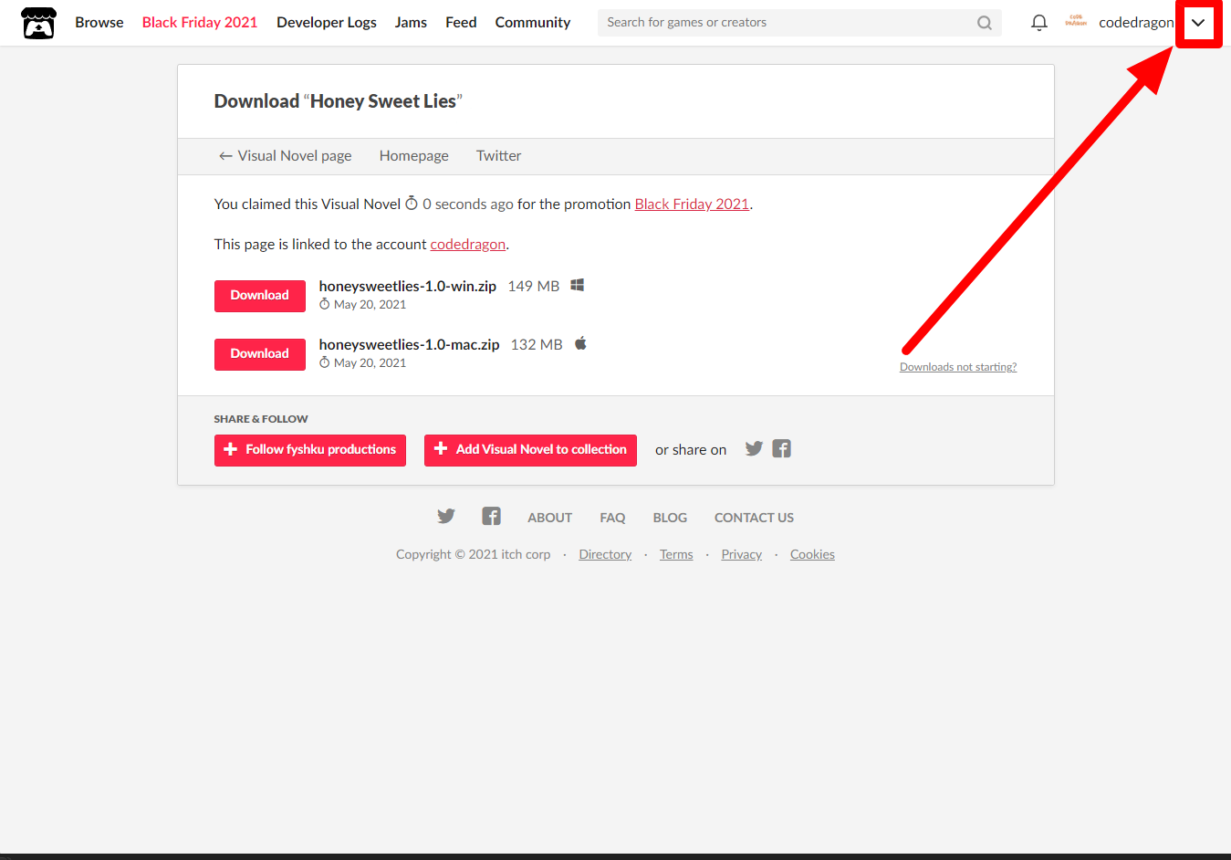Click plus icon on Add to collection button

coord(441,448)
